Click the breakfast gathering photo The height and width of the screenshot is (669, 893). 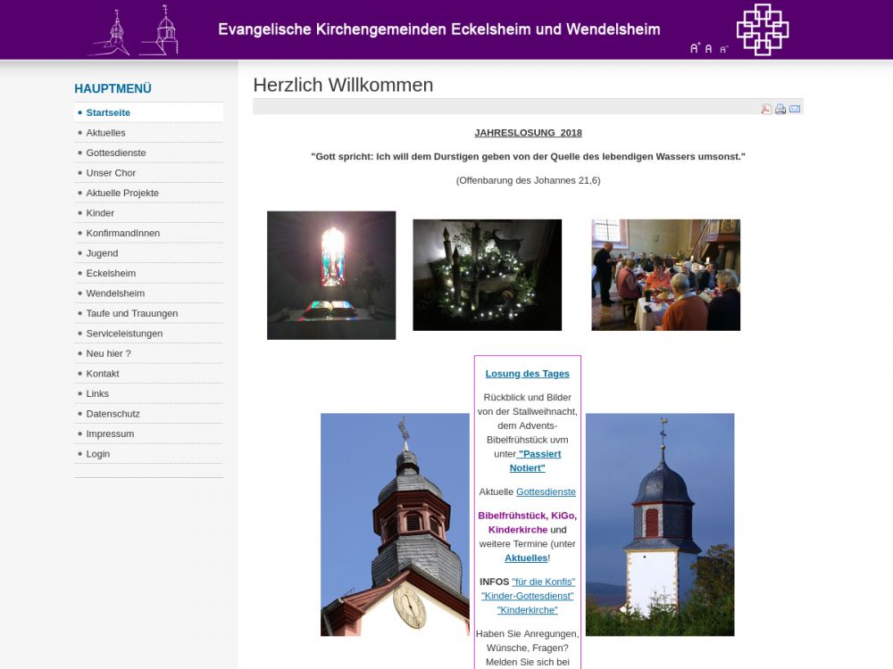pos(665,275)
